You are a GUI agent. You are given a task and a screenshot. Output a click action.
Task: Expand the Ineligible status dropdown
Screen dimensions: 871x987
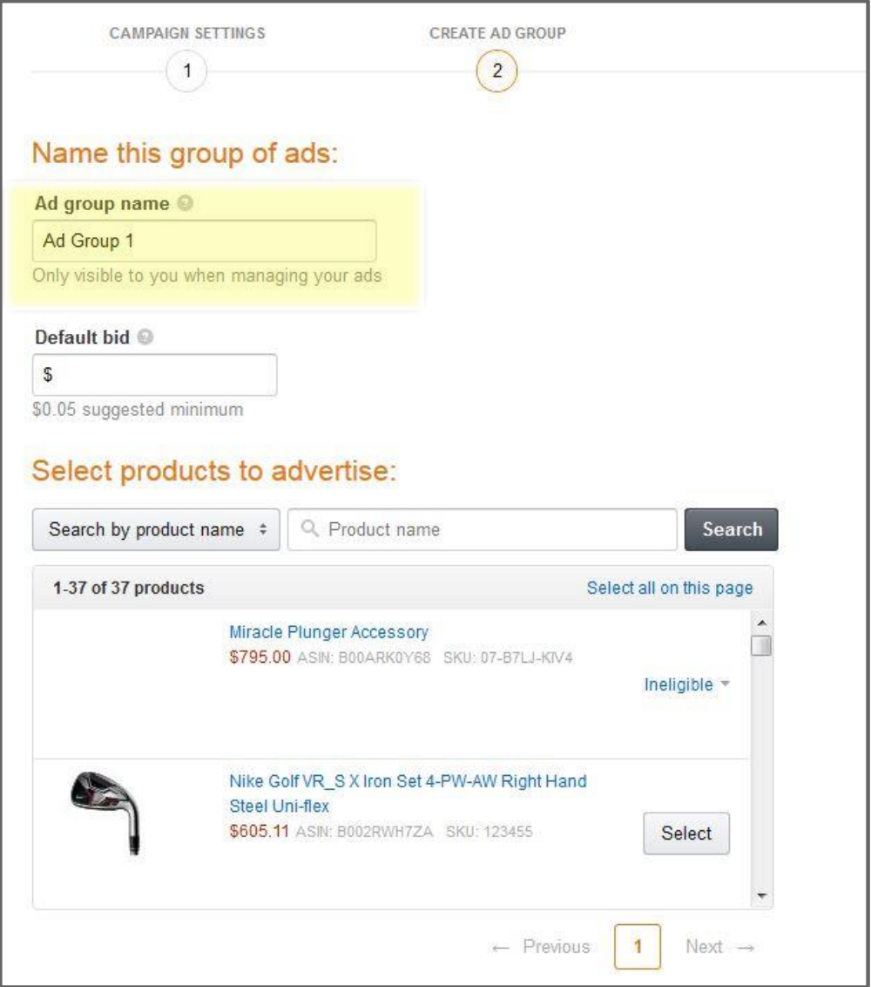pos(686,684)
